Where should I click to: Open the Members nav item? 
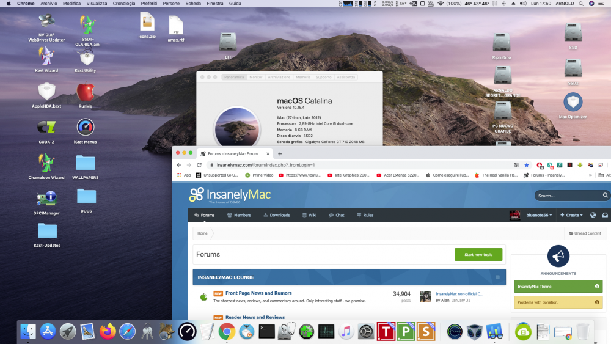[239, 214]
